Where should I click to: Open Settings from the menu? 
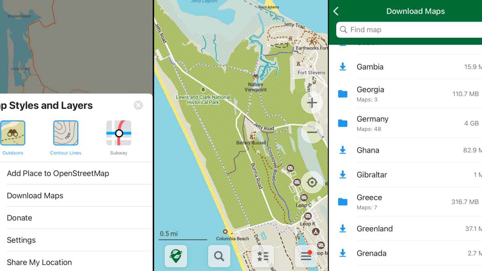21,240
